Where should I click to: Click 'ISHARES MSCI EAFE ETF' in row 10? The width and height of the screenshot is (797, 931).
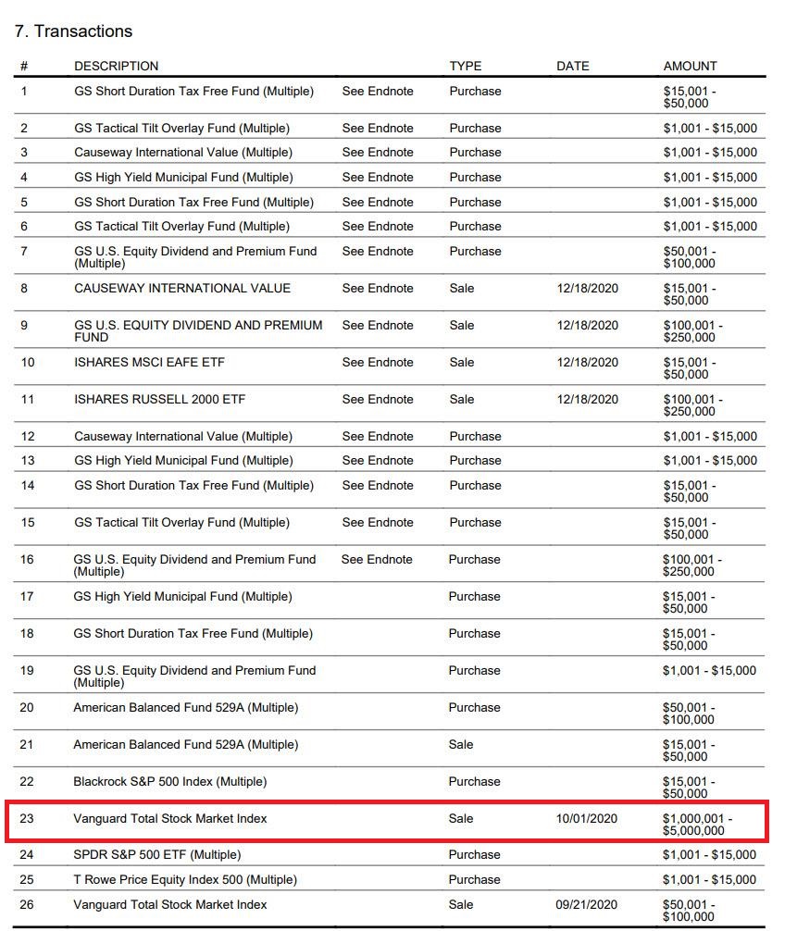(x=149, y=362)
